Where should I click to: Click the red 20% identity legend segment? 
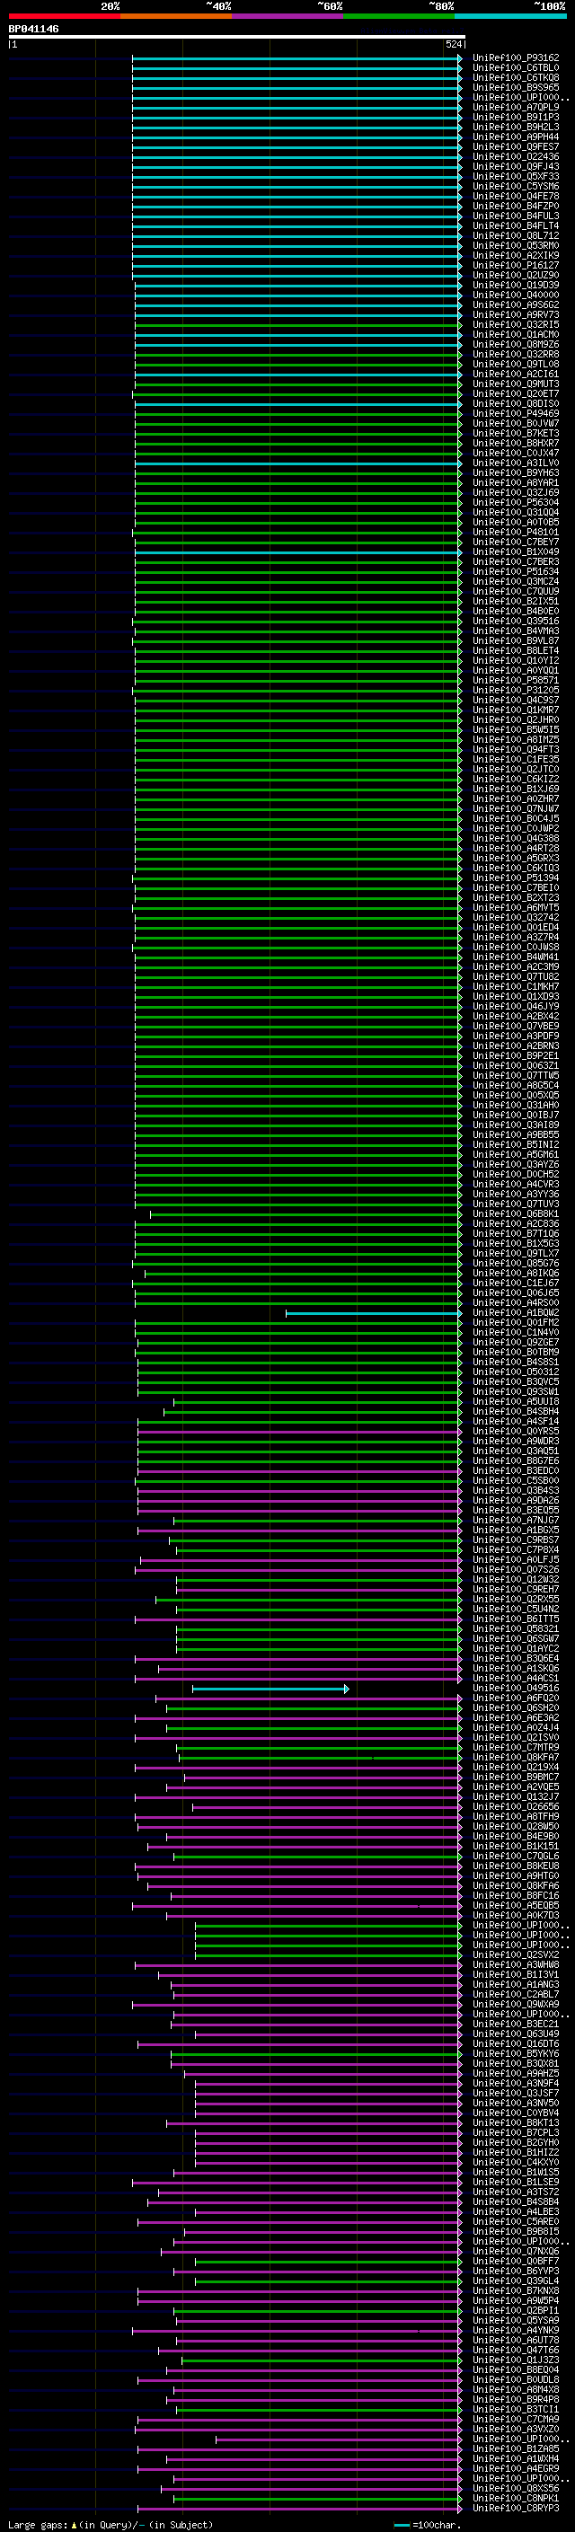click(65, 14)
